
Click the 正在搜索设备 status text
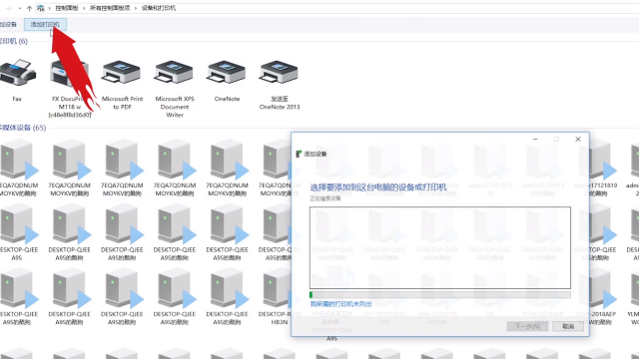[325, 198]
